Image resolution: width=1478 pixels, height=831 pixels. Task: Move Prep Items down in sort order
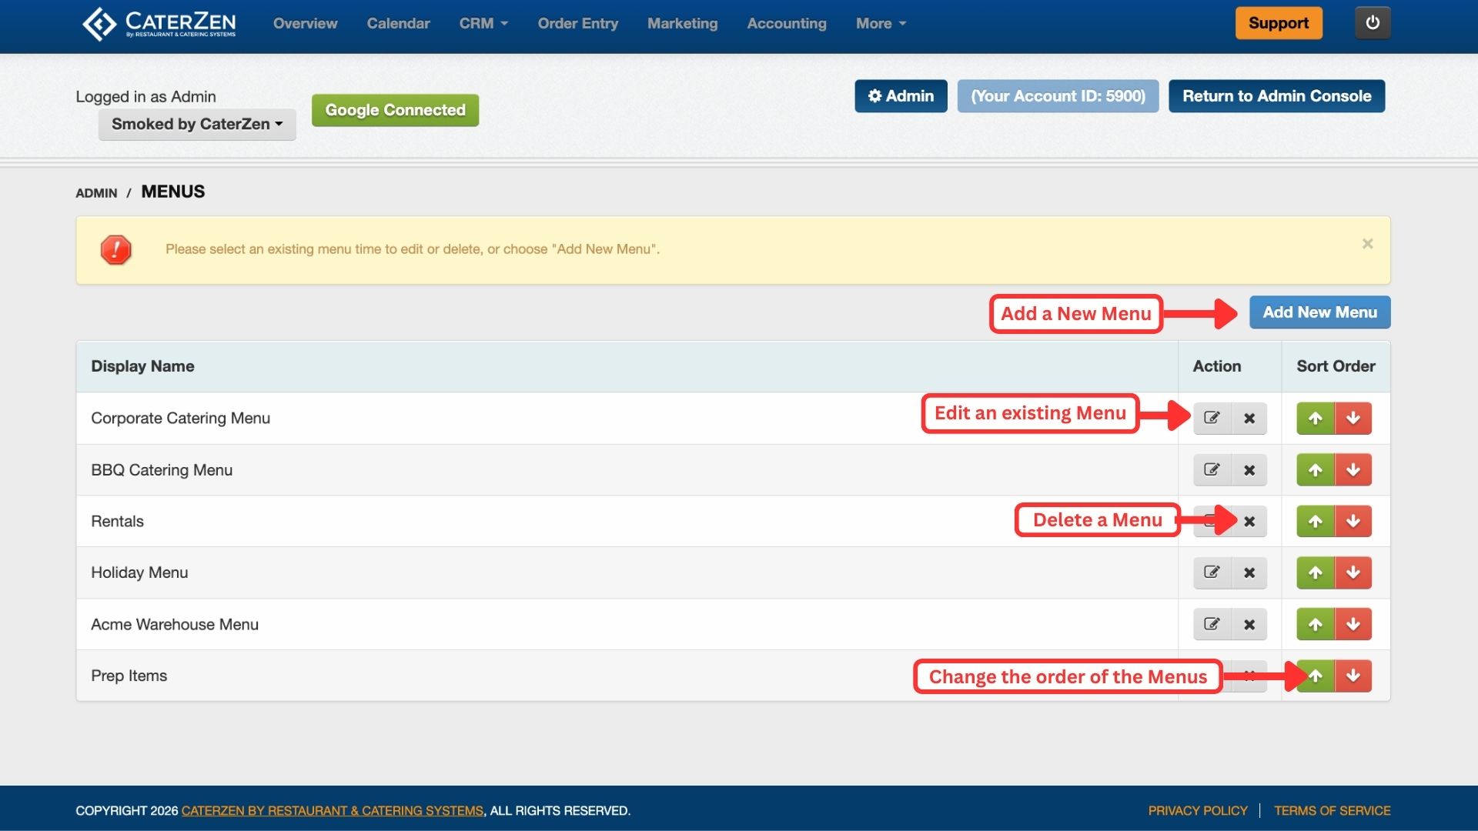(1353, 676)
